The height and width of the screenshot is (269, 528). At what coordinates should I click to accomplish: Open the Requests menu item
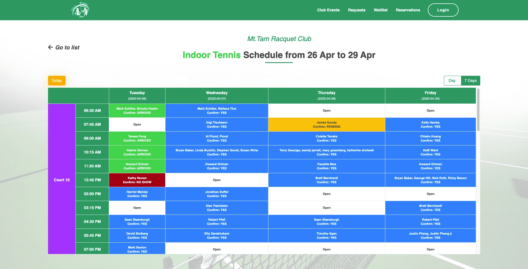[357, 10]
